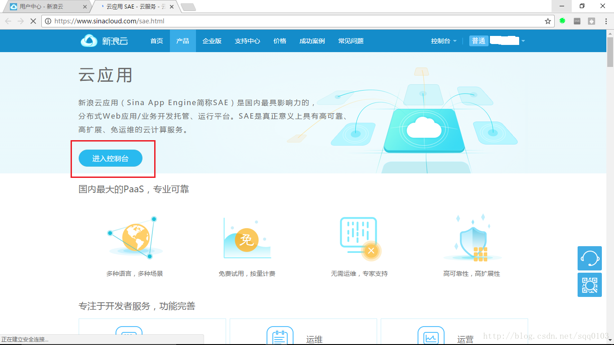Click the 无需运维 monitor feature icon
Viewport: 614px width, 345px height.
(360, 239)
